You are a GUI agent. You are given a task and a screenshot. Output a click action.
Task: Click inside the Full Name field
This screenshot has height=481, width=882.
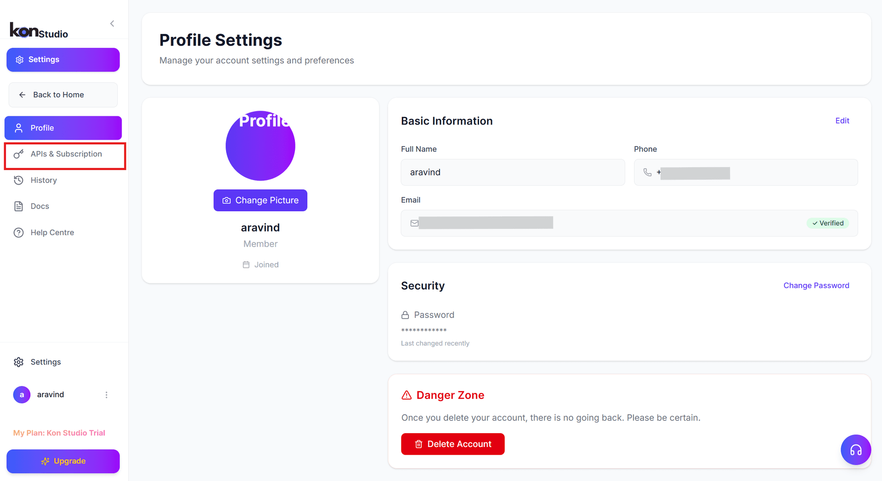[512, 172]
